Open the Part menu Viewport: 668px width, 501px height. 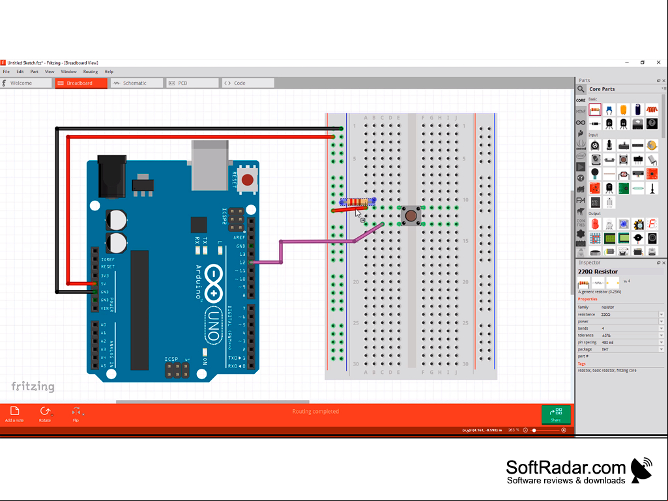[34, 72]
